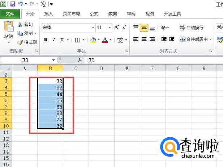Open the Name Box dropdown next to B3
This screenshot has height=167, width=223.
[x=53, y=60]
